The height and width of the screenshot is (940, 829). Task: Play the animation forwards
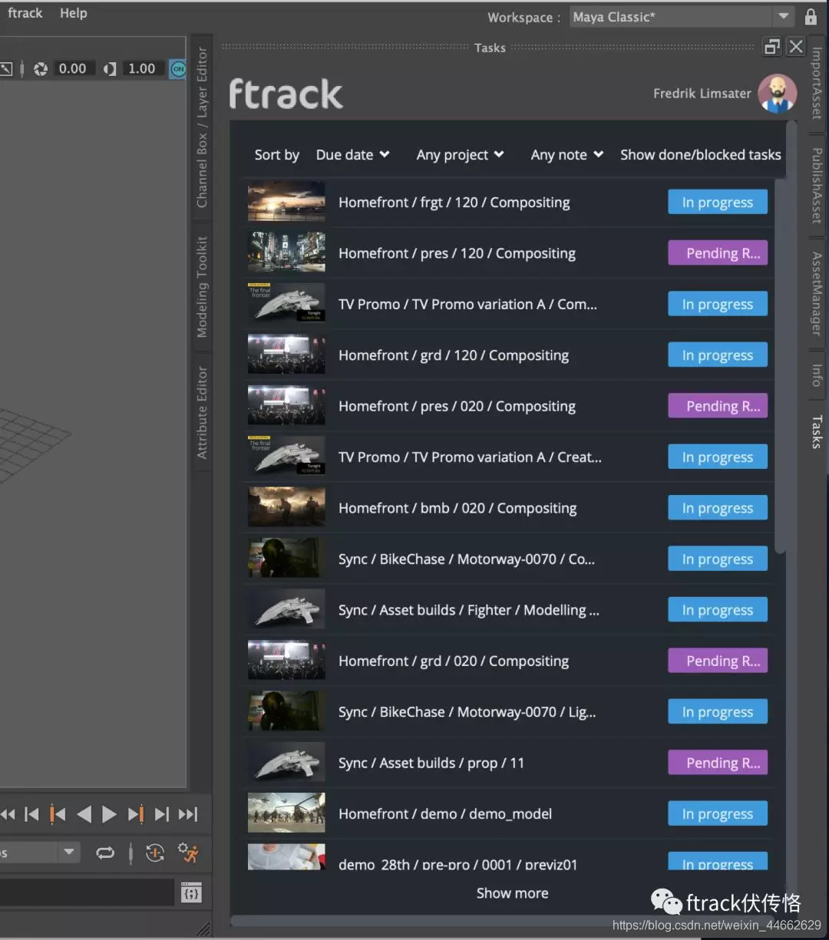(110, 814)
